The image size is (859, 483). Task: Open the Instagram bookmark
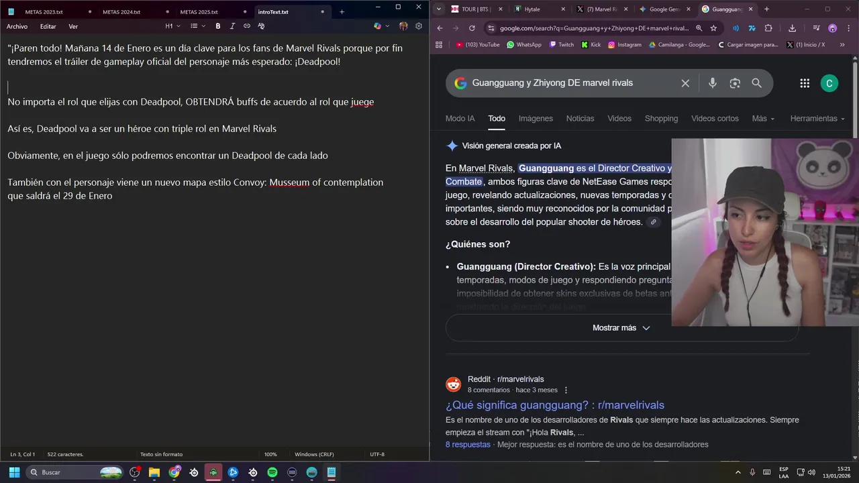(625, 44)
